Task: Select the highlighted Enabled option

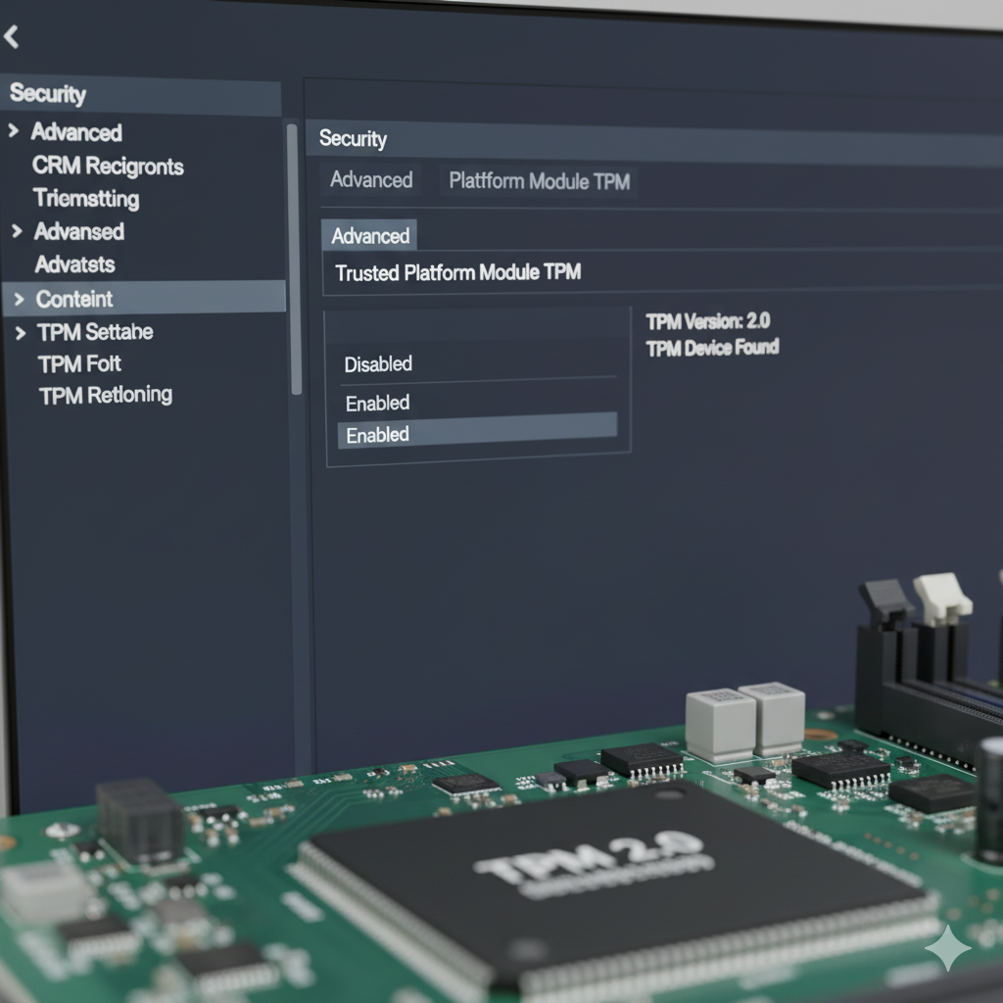Action: tap(378, 435)
